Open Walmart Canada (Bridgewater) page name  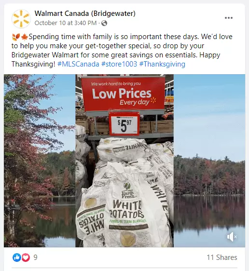[x=85, y=14]
